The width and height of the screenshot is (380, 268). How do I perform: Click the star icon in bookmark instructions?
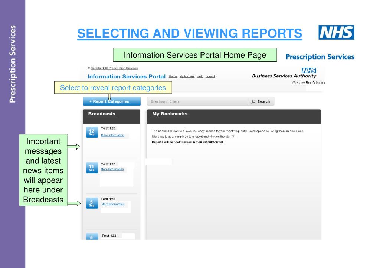pos(233,136)
